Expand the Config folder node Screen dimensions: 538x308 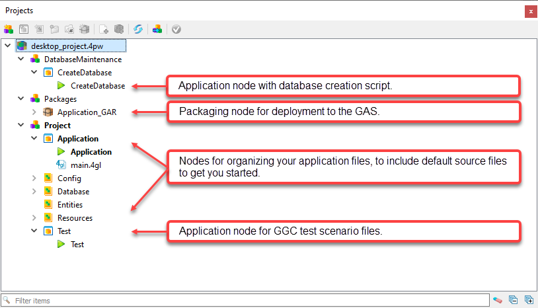click(x=34, y=178)
